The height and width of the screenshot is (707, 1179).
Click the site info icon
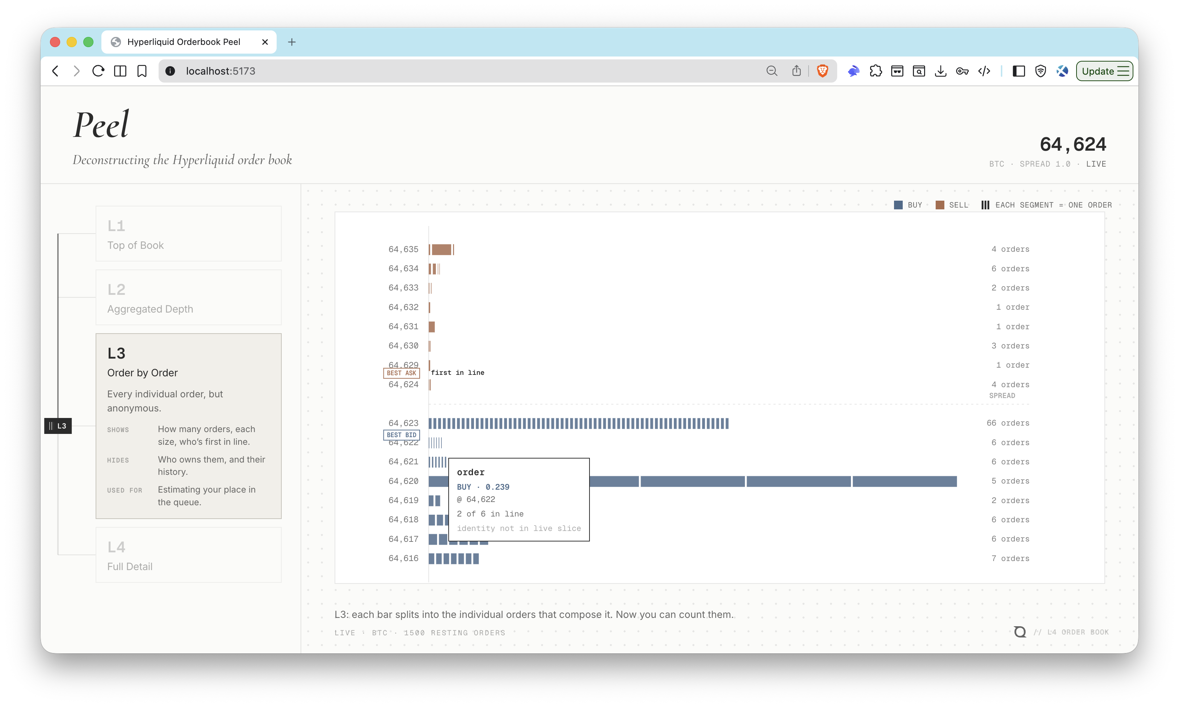[170, 71]
